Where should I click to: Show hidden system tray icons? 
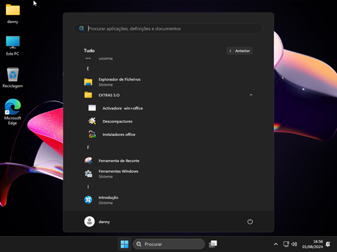click(x=276, y=244)
